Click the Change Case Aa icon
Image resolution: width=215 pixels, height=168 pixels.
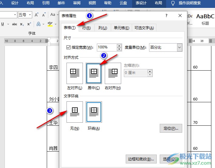tap(53, 15)
